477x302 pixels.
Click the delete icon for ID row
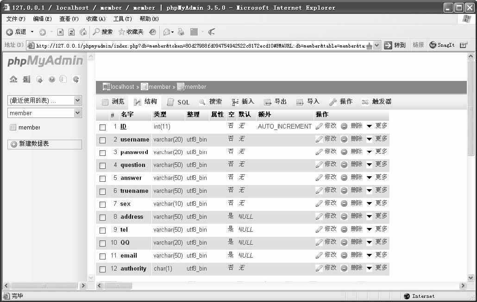(344, 126)
